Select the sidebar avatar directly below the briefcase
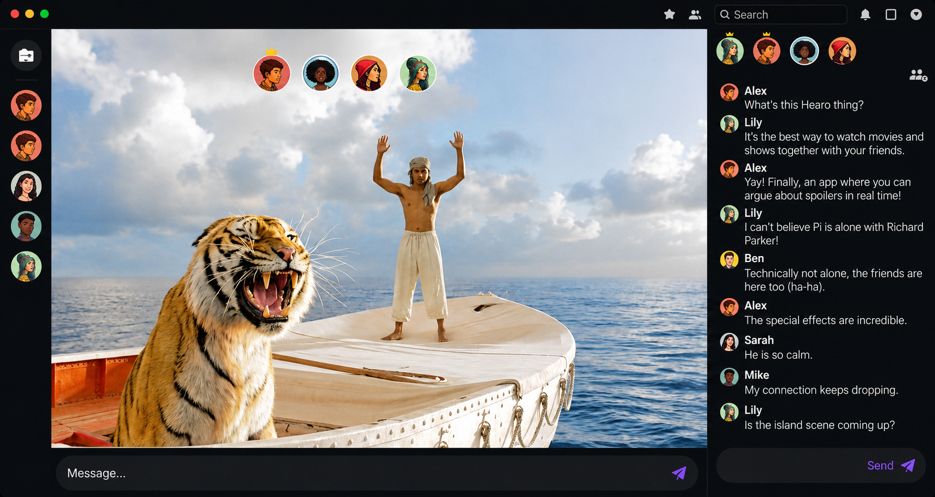The height and width of the screenshot is (497, 935). (x=26, y=105)
